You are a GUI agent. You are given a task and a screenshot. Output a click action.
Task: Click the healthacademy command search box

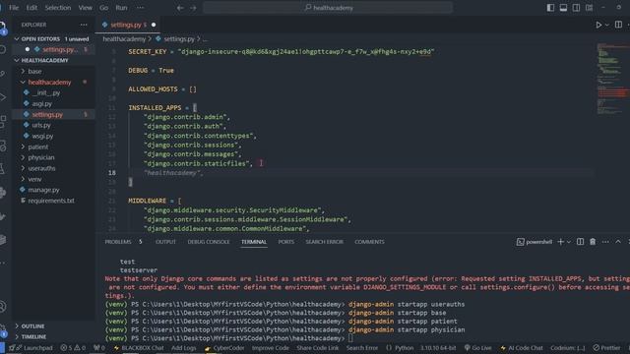pos(328,8)
